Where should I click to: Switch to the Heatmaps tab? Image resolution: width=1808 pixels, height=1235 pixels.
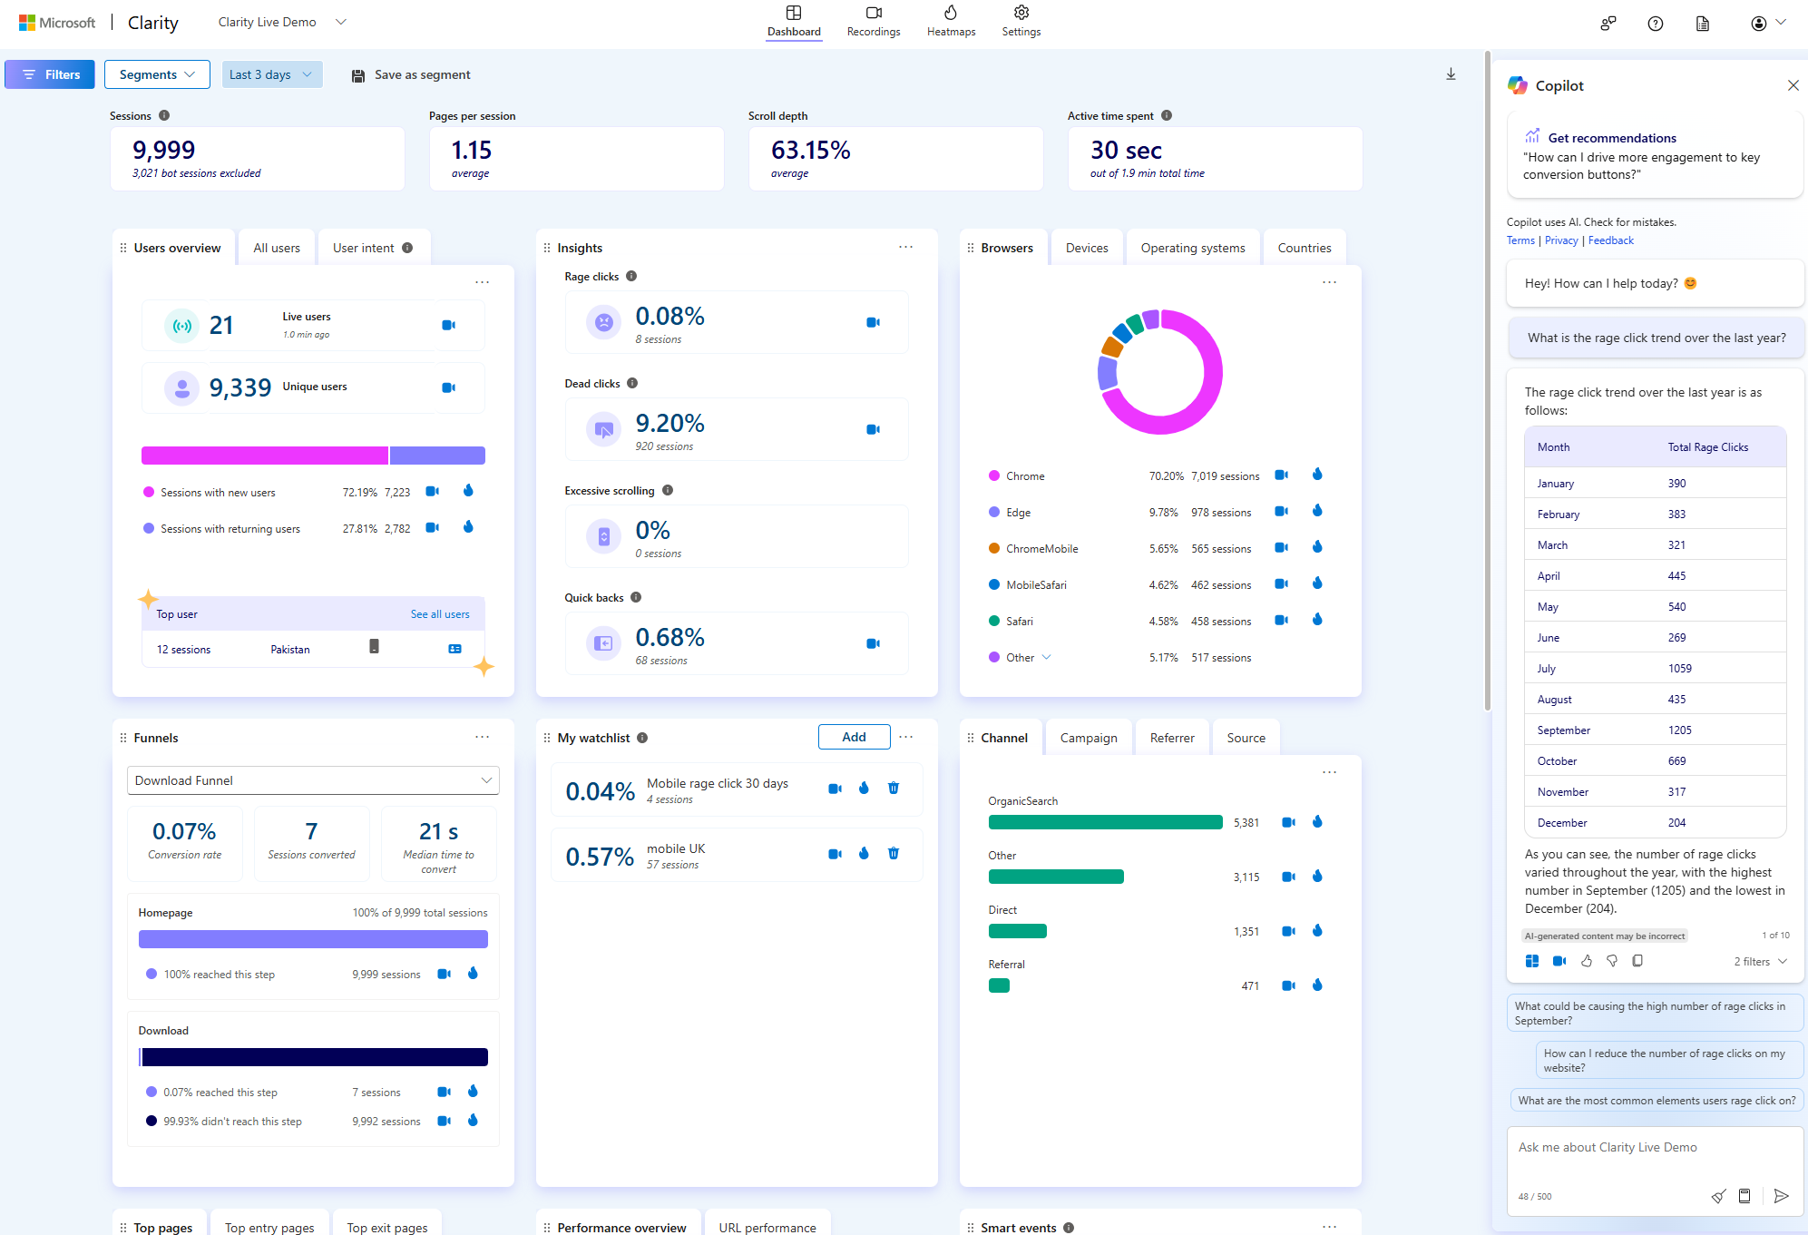coord(951,22)
